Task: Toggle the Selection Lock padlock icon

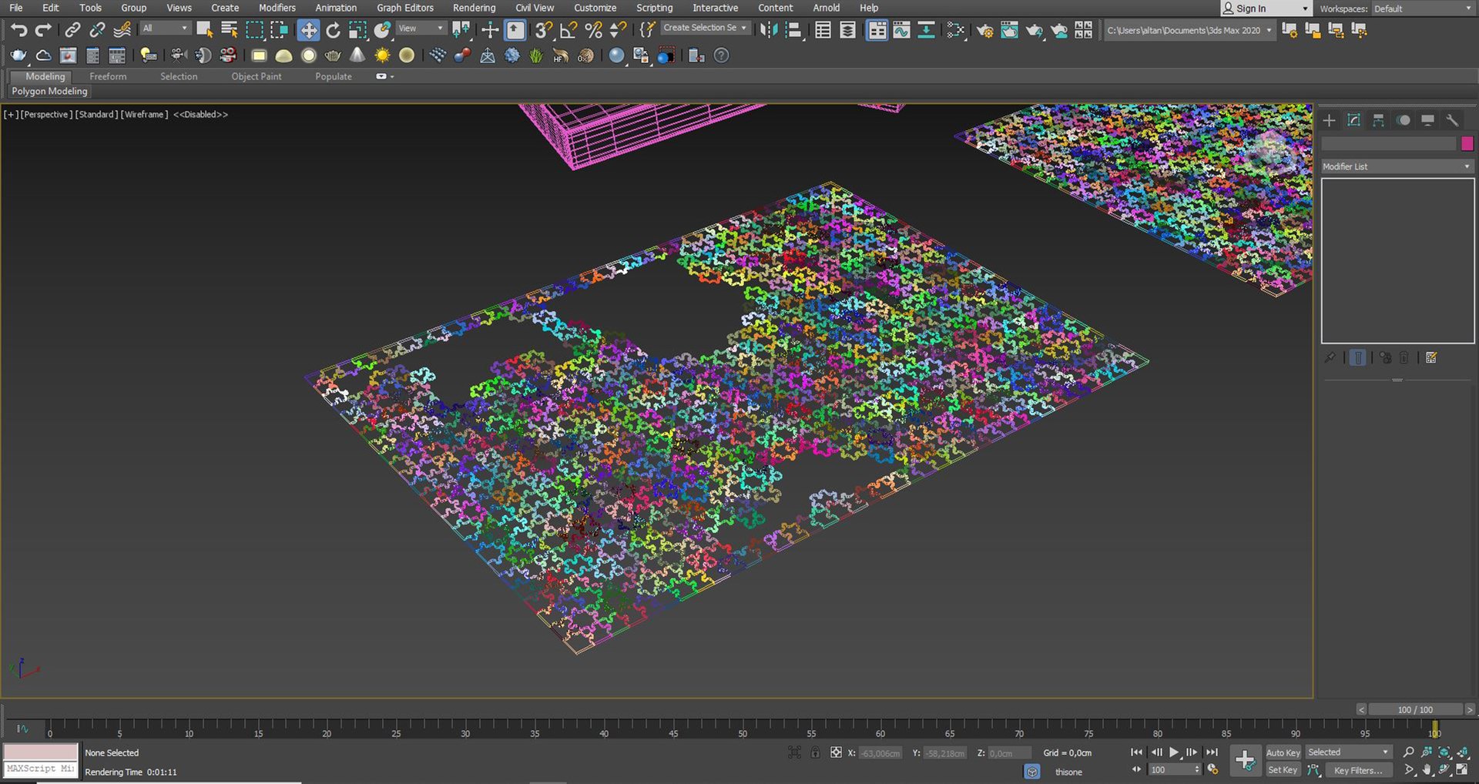Action: click(x=815, y=752)
